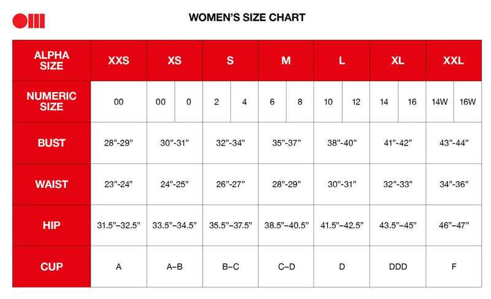Image resolution: width=491 pixels, height=299 pixels.
Task: Select the 41.5"-42.5" hip measurement cell
Action: coord(342,225)
